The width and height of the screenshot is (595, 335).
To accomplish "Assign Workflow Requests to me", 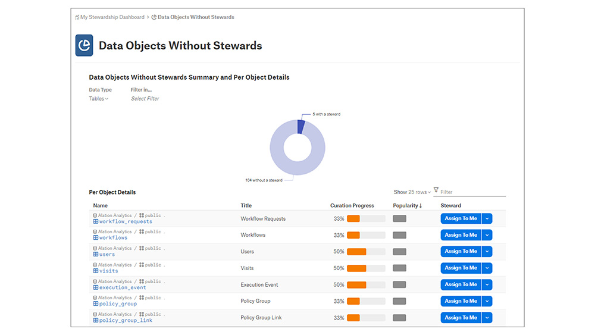I will pyautogui.click(x=461, y=218).
